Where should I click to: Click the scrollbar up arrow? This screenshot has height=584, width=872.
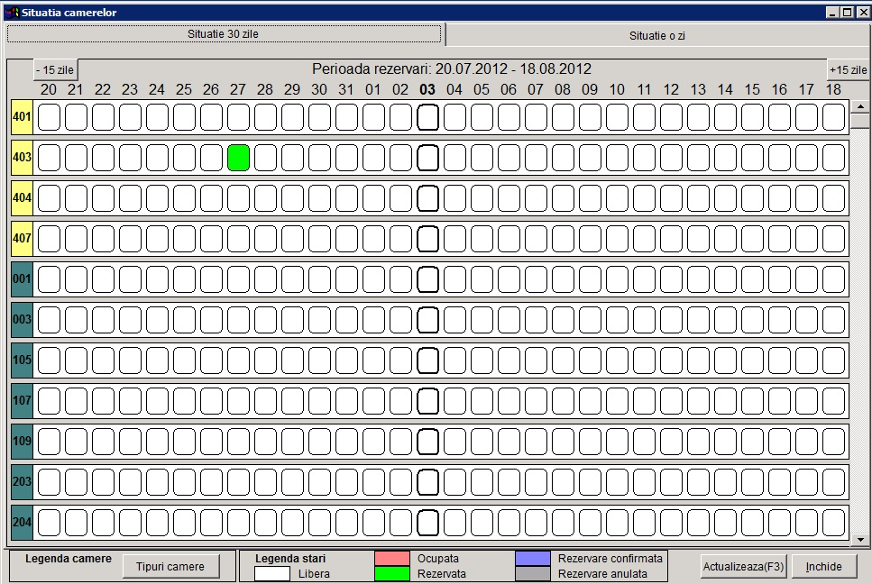pyautogui.click(x=860, y=106)
